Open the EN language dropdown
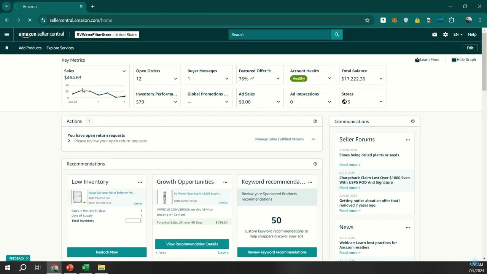Screen dimensions: 487x274 point(458,35)
